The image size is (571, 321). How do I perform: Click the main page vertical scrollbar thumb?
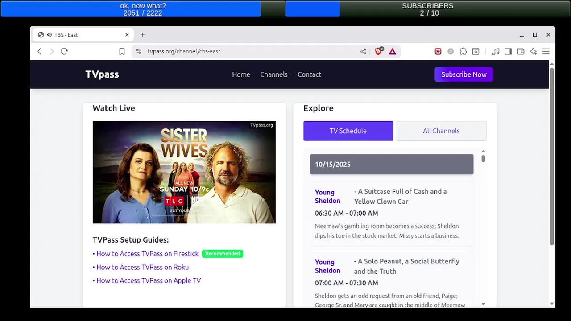(552, 156)
